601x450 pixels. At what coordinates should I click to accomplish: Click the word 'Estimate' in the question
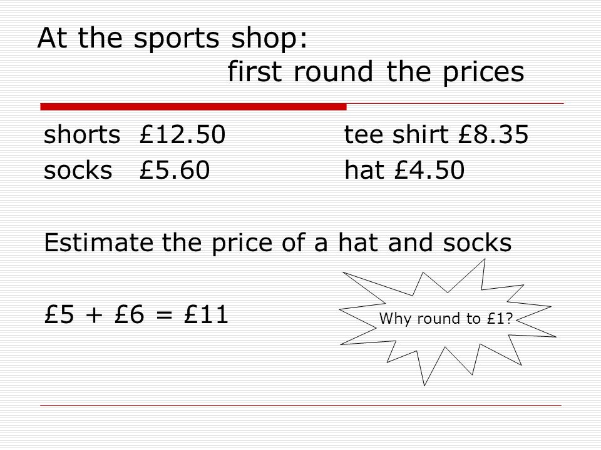[98, 242]
